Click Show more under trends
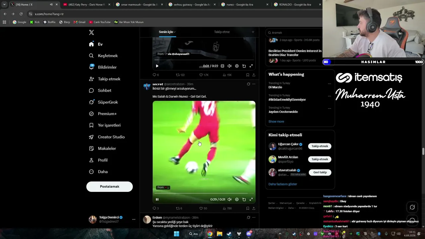The width and height of the screenshot is (425, 239). (x=276, y=121)
